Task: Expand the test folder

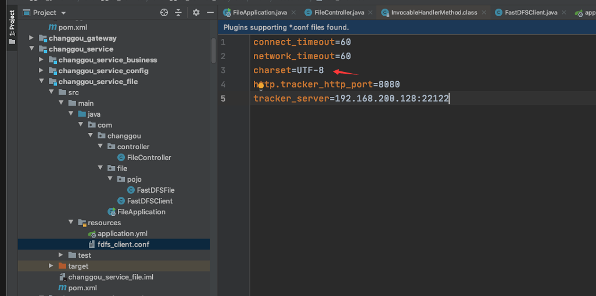Action: [x=61, y=255]
